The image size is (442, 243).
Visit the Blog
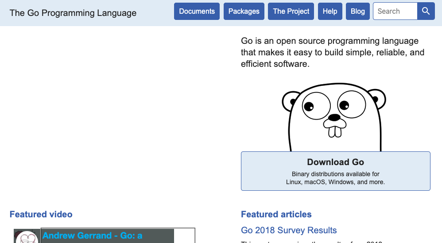click(358, 11)
